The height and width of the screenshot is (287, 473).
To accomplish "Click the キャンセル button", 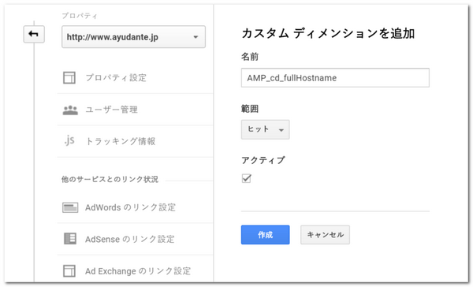I will 325,235.
